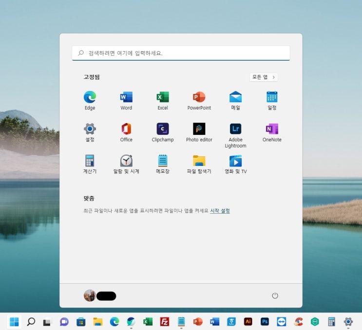Launch OneNote from pinned apps
This screenshot has width=362, height=330.
272,132
